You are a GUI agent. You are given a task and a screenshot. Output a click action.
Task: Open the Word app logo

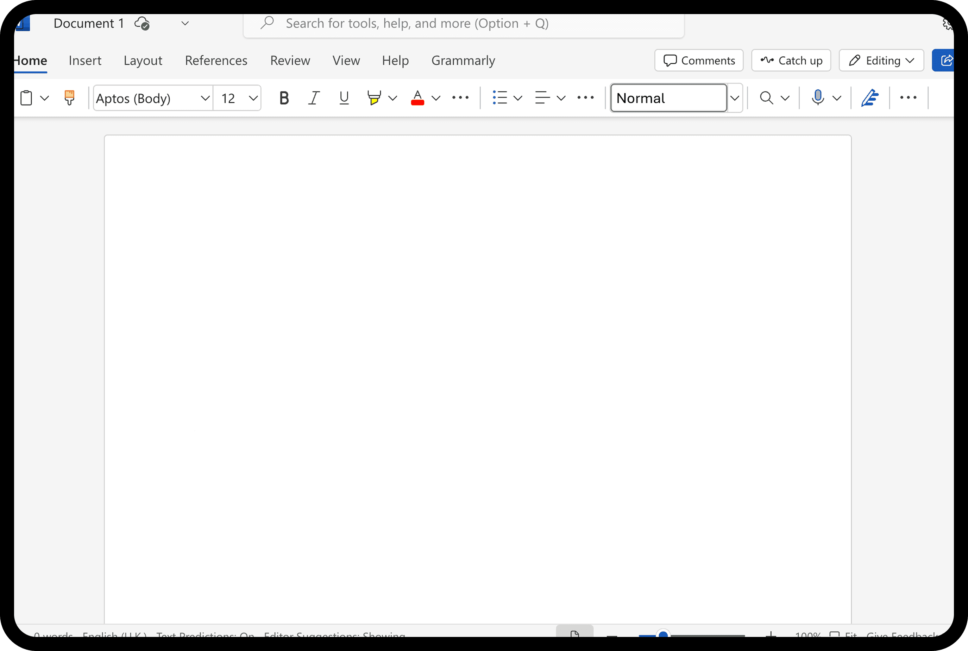click(23, 23)
